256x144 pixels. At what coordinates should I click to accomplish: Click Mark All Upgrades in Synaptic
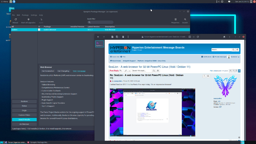28,21
